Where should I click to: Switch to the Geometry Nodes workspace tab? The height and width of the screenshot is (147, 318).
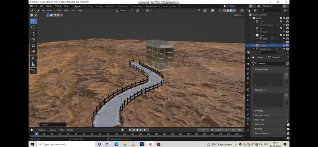coord(152,6)
